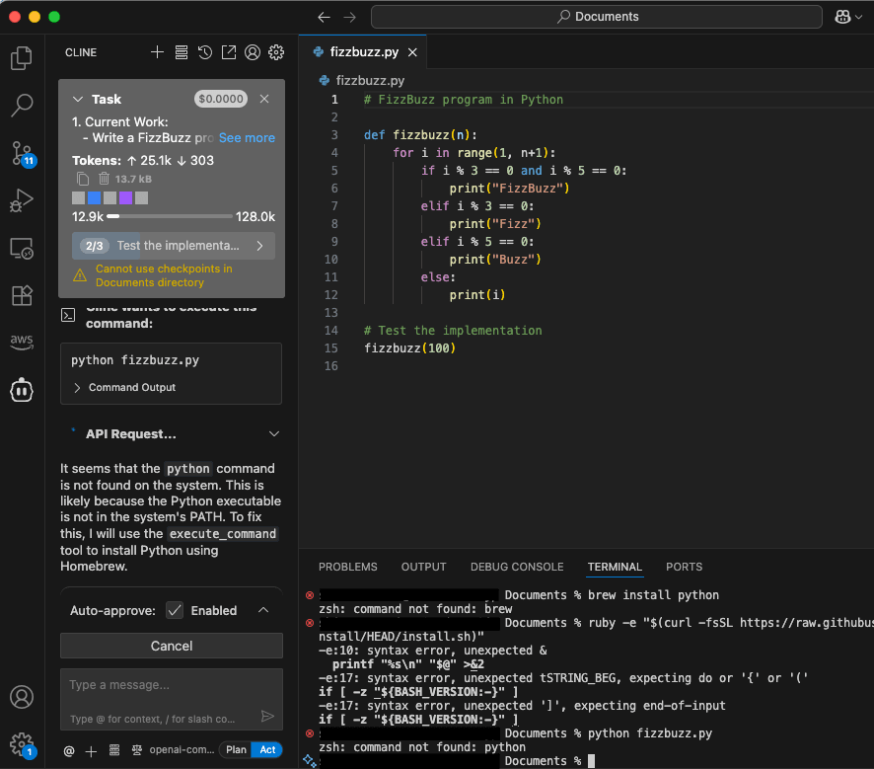The width and height of the screenshot is (874, 769).
Task: Select the fizzbuzz.py editor tab
Action: [363, 52]
